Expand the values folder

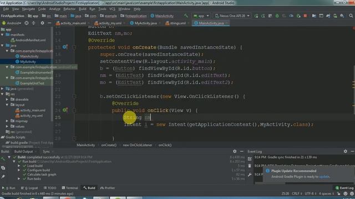[x=7, y=127]
